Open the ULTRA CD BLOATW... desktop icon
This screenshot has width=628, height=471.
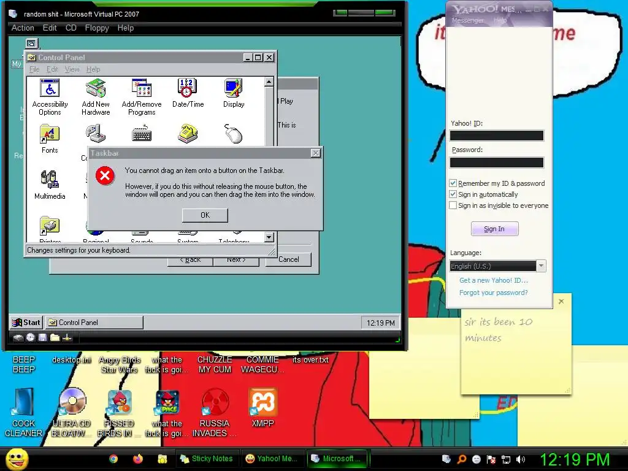72,412
